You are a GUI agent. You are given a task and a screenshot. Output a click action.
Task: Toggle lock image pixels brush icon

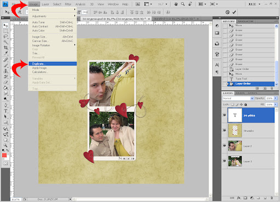(x=237, y=104)
